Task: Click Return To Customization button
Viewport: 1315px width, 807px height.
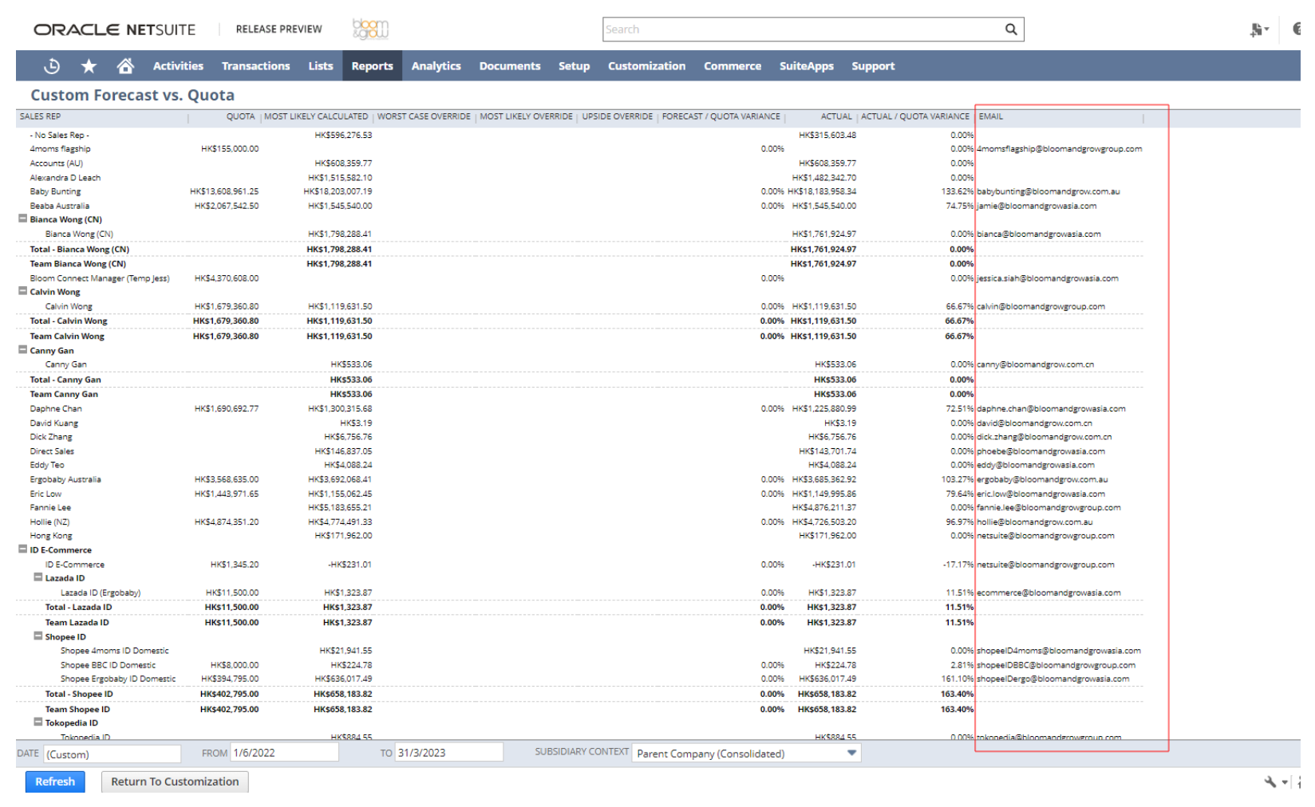Action: tap(175, 781)
